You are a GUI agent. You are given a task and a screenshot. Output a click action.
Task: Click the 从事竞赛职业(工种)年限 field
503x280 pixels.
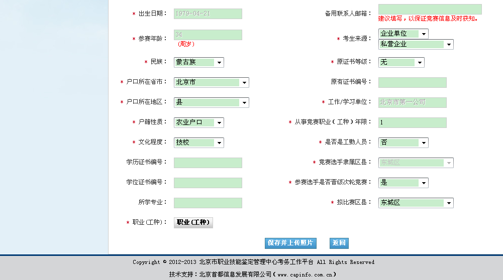click(x=412, y=122)
